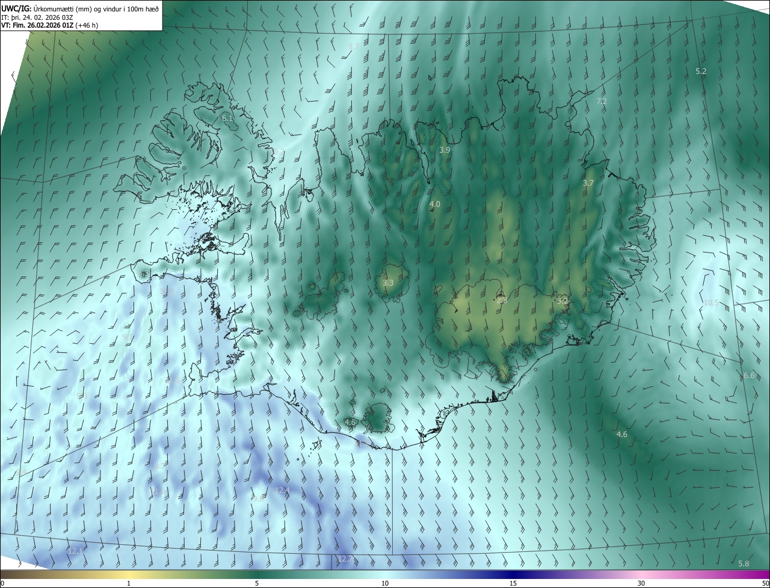Click the 30 tick on the color scale

tap(641, 583)
